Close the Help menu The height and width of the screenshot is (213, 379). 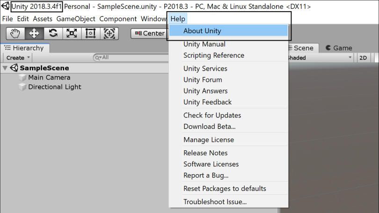click(x=178, y=19)
